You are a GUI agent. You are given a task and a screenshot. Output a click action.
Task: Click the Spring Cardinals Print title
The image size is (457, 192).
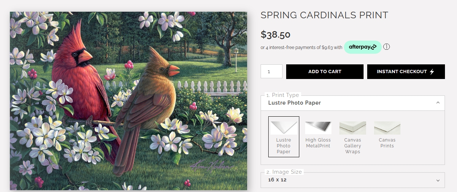pyautogui.click(x=324, y=15)
